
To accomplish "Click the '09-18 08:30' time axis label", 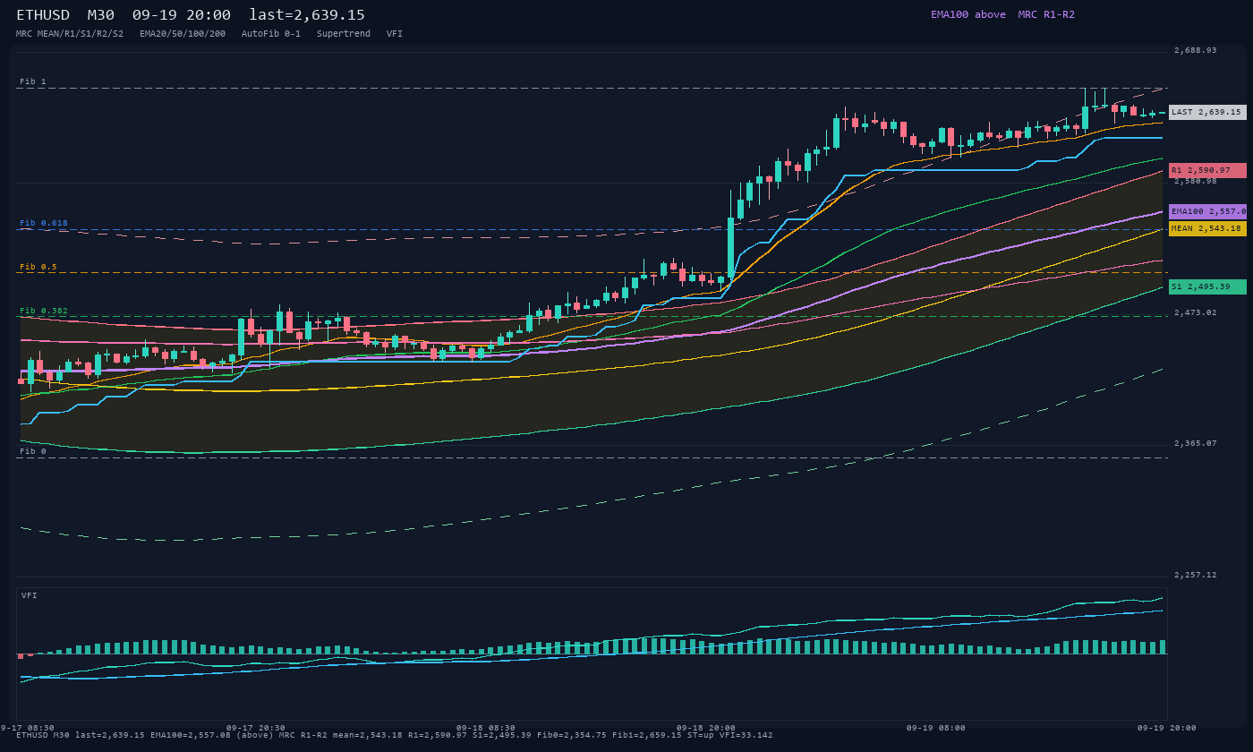I will click(x=486, y=728).
